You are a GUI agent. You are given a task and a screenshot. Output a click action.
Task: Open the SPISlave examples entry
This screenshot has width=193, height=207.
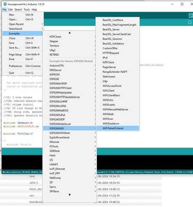coord(70,191)
